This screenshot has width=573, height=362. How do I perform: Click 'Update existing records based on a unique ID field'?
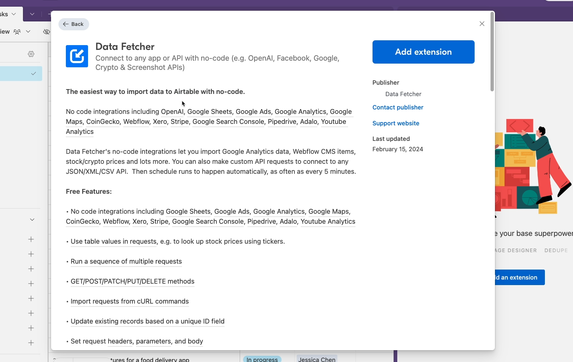click(x=148, y=321)
